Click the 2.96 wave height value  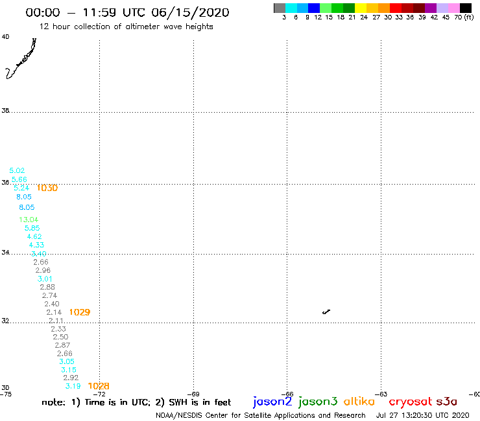click(43, 270)
